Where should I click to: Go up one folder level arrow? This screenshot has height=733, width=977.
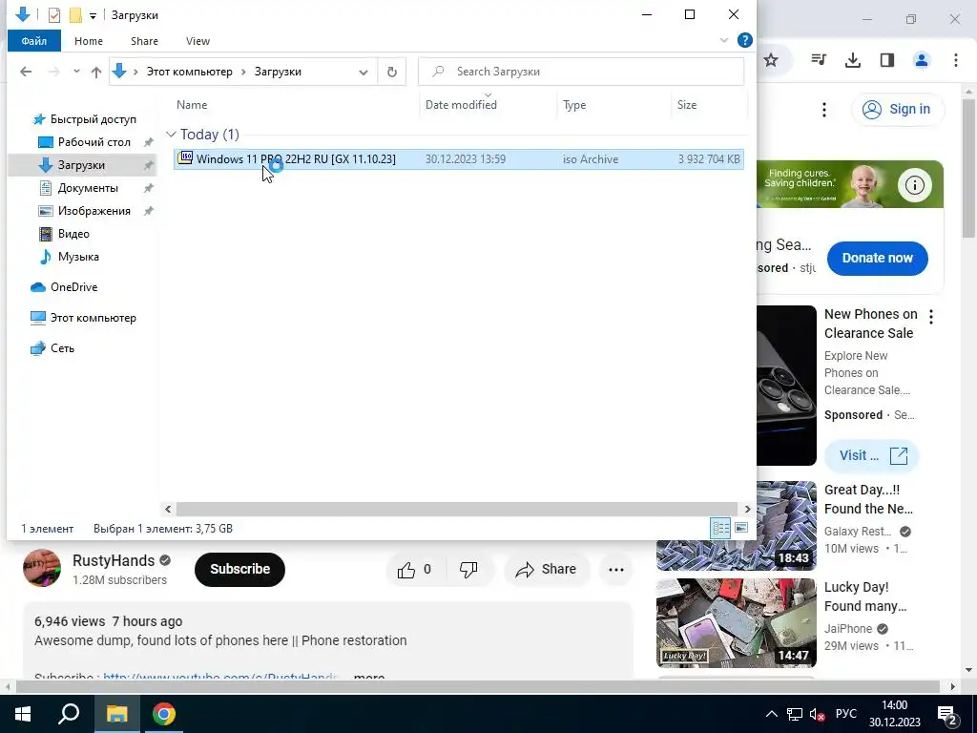click(x=96, y=72)
